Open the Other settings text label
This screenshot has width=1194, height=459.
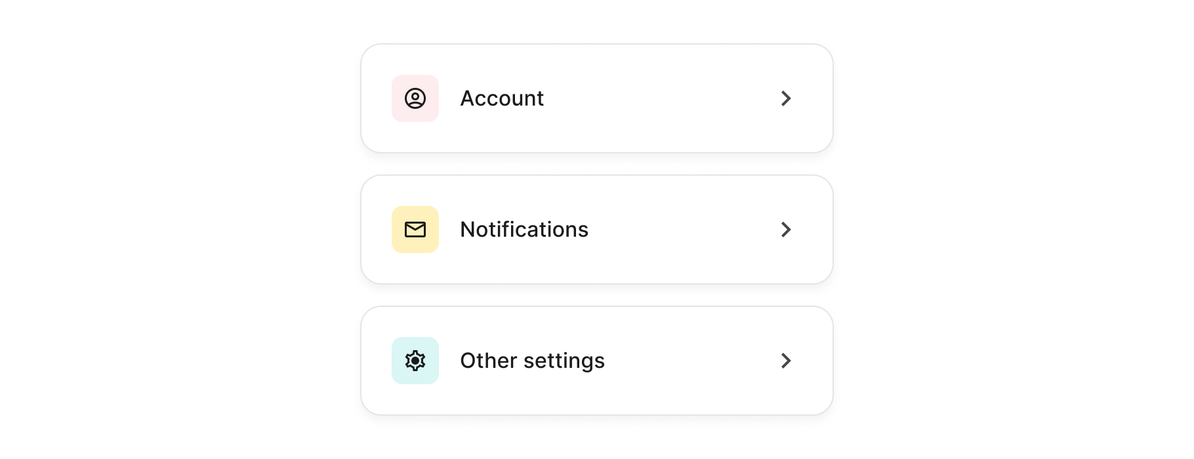532,361
